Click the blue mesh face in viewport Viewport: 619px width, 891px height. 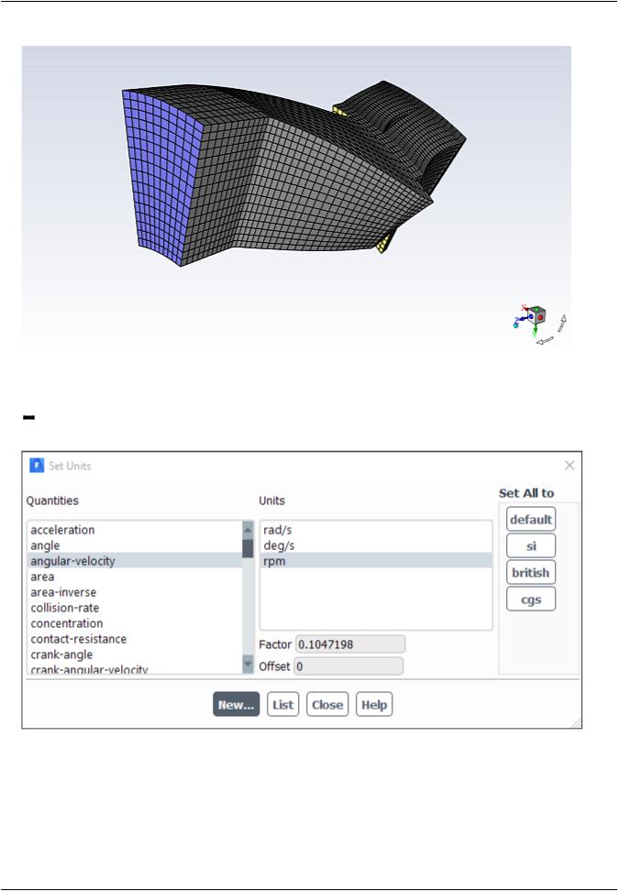click(x=162, y=179)
